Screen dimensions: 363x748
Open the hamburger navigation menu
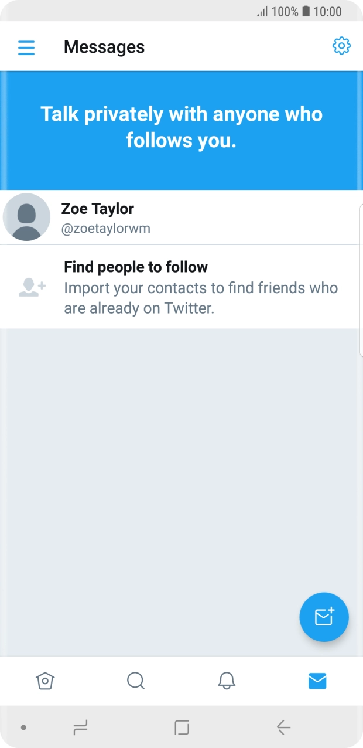pyautogui.click(x=26, y=47)
